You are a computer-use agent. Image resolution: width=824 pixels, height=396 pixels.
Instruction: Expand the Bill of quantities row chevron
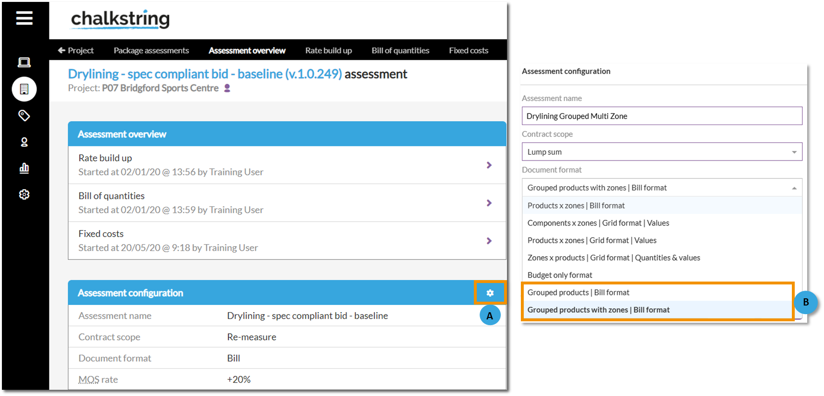pyautogui.click(x=489, y=203)
